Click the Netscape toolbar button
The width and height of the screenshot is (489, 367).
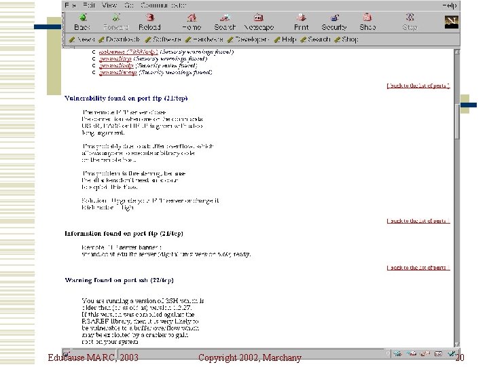point(259,22)
